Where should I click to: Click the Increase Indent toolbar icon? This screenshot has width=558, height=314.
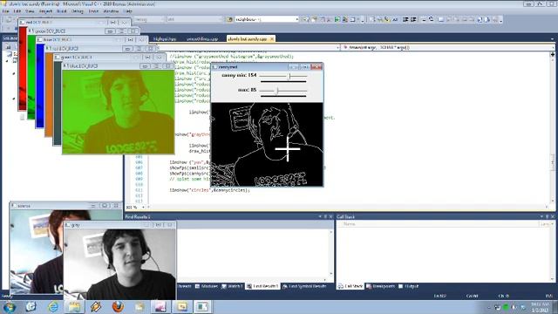tap(413, 19)
